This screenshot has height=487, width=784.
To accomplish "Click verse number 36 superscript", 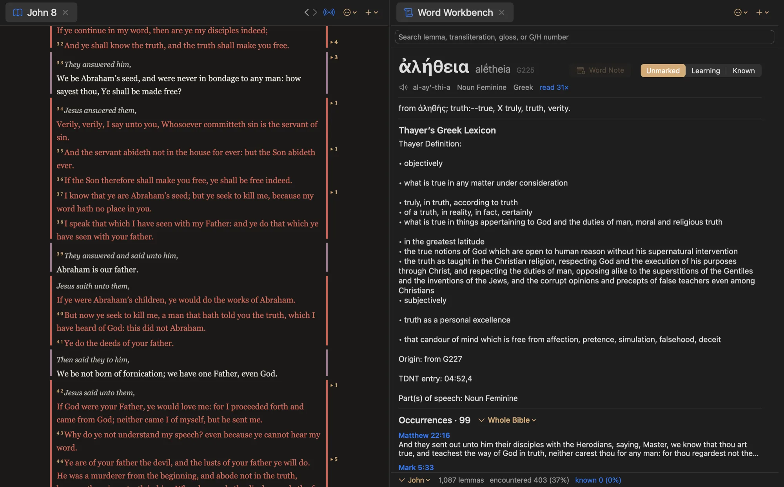I will click(x=60, y=179).
